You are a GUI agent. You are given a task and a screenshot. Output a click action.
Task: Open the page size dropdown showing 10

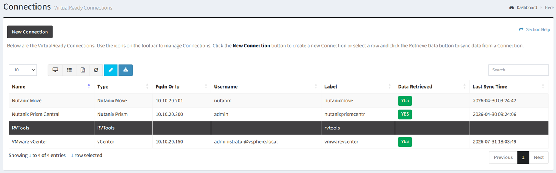click(23, 70)
